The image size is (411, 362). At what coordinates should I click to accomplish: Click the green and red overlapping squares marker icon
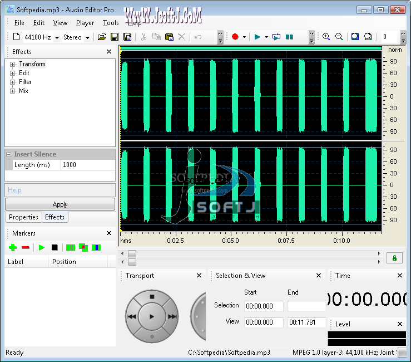[x=83, y=247]
